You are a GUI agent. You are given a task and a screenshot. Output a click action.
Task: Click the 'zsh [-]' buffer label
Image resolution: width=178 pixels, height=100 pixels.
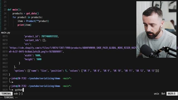pyautogui.click(x=18, y=94)
